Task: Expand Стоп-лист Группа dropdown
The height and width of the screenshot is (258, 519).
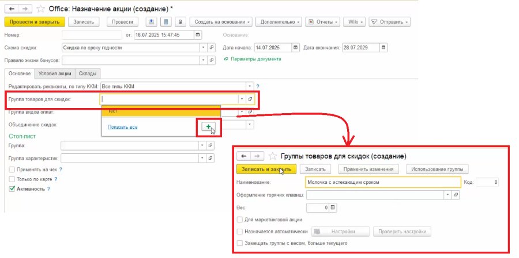Action: 202,145
